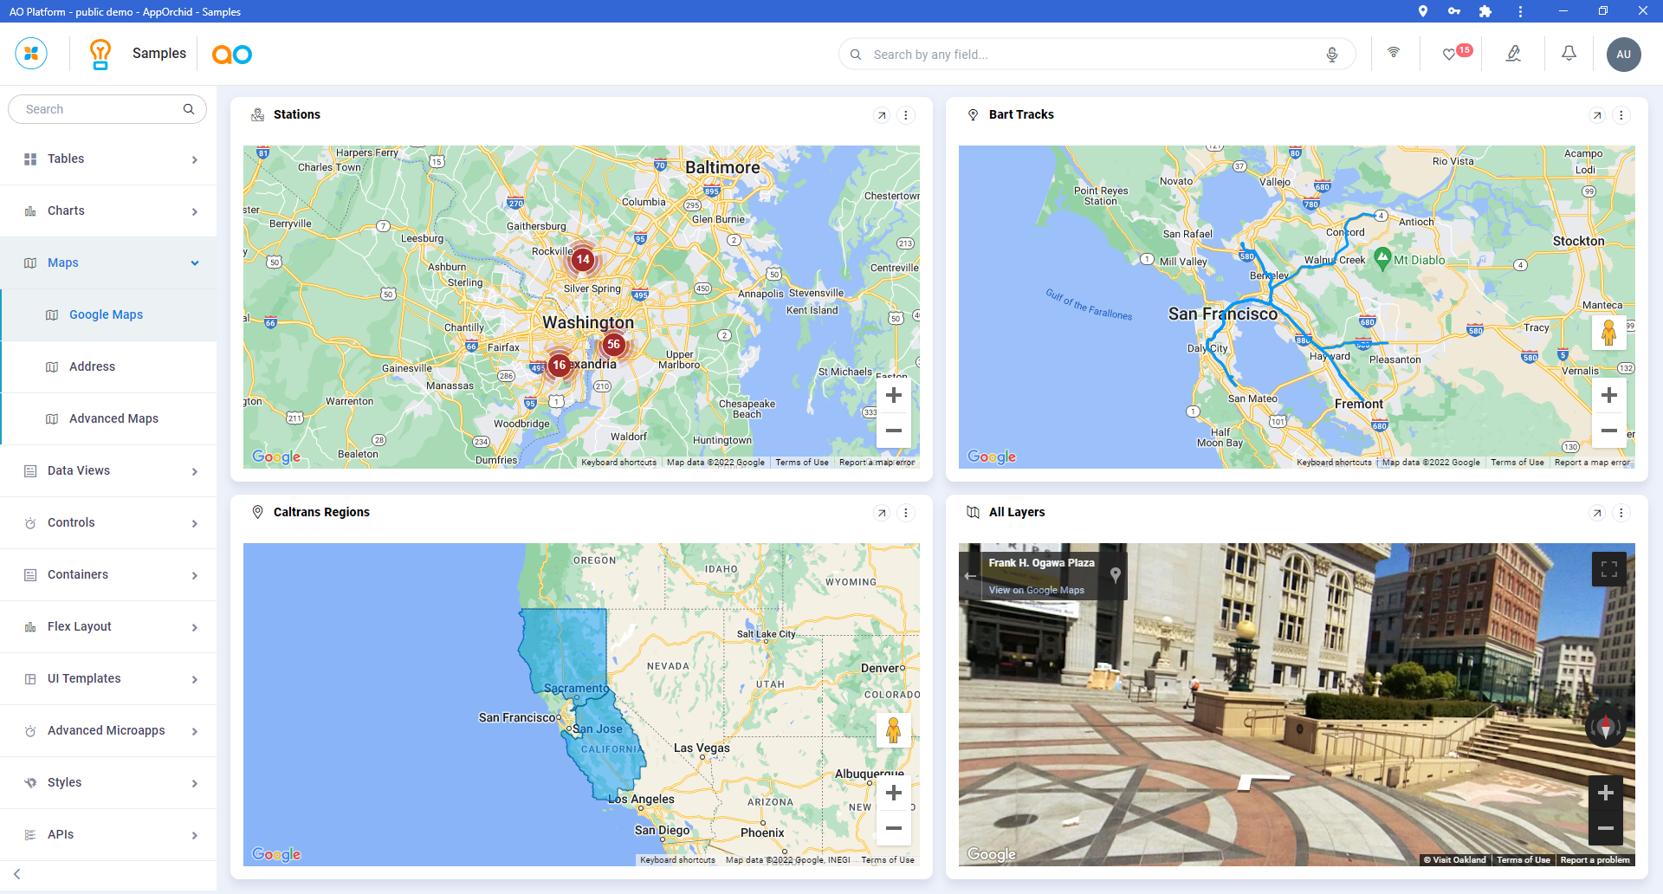Zoom in on the Stations map
This screenshot has height=894, width=1663.
[x=894, y=396]
